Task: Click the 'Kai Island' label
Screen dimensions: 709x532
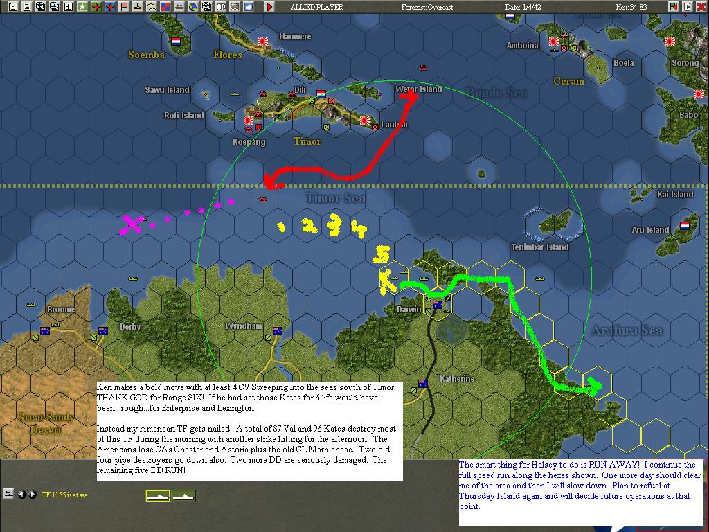Action: [675, 195]
